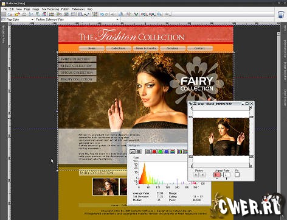This screenshot has width=287, height=220.
Task: Select the first Fairy Collection thumbnail
Action: tap(106, 186)
